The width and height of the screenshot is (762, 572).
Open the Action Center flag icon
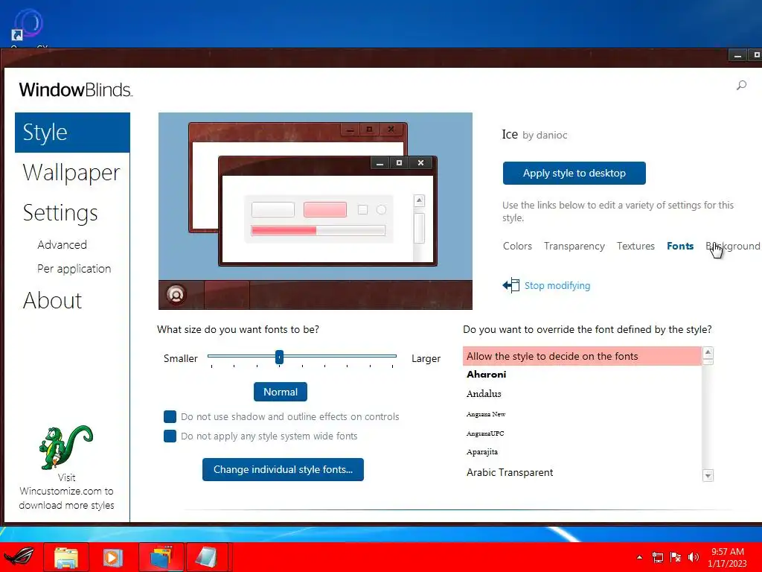[x=675, y=557]
